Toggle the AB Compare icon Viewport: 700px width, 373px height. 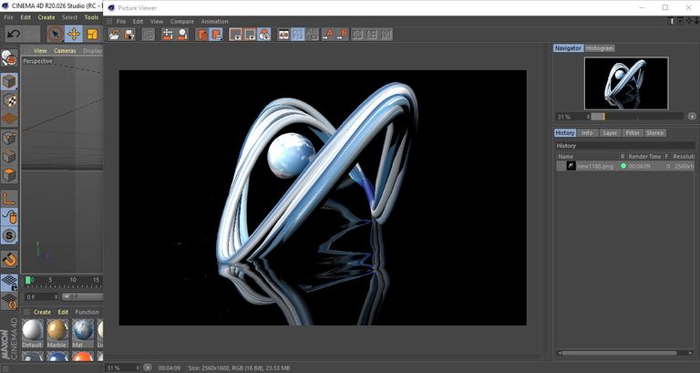click(x=283, y=35)
